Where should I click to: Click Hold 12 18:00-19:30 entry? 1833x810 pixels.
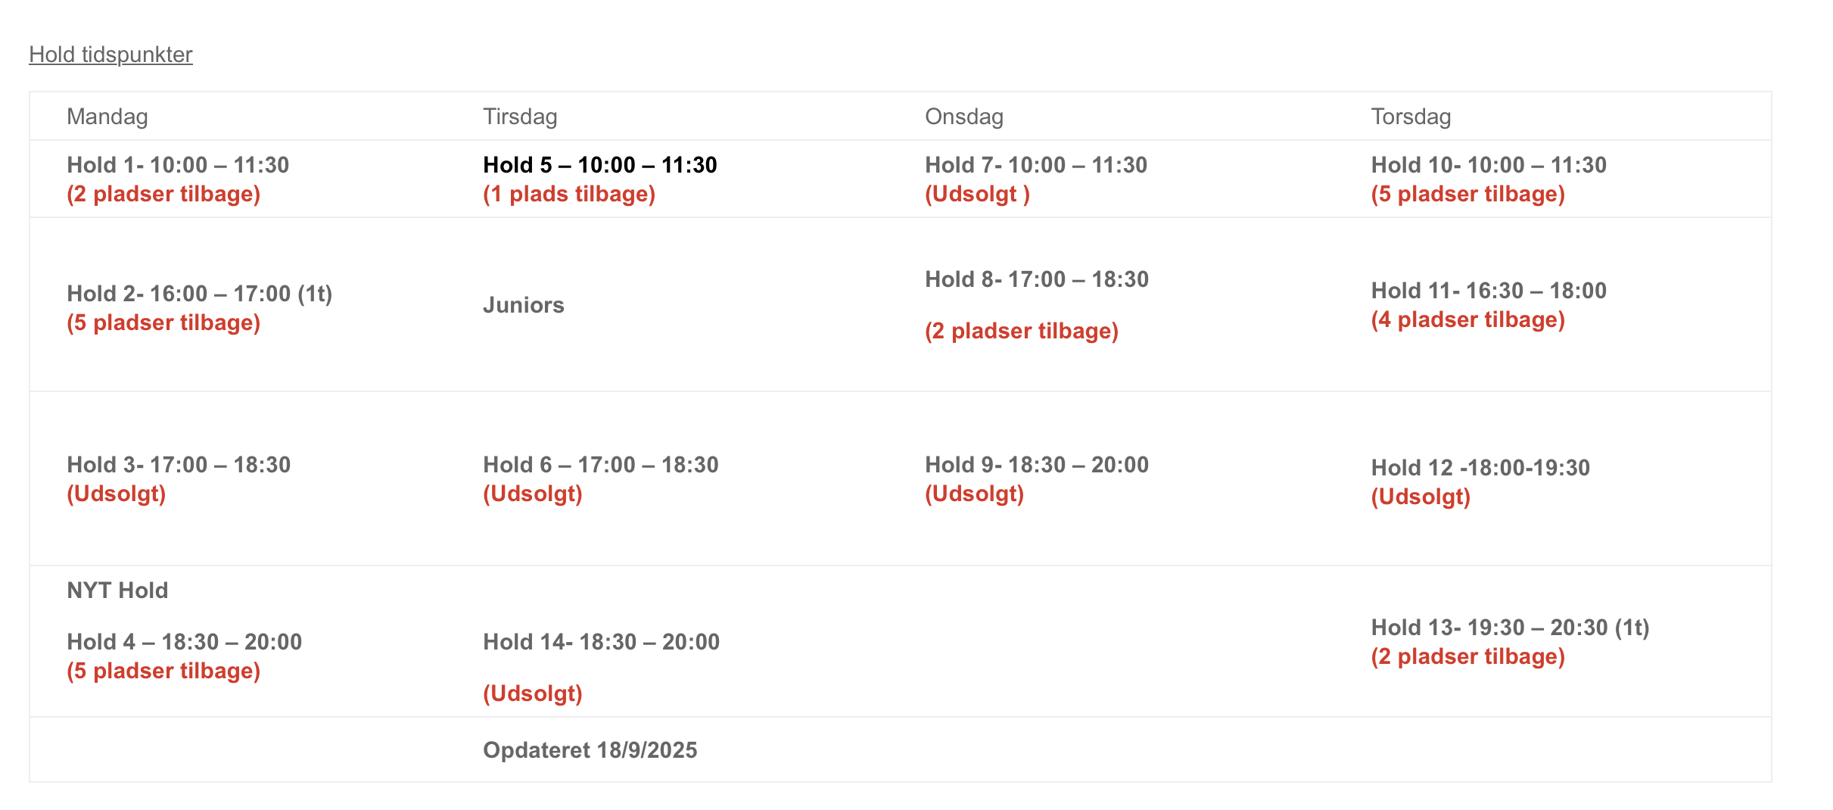coord(1480,468)
